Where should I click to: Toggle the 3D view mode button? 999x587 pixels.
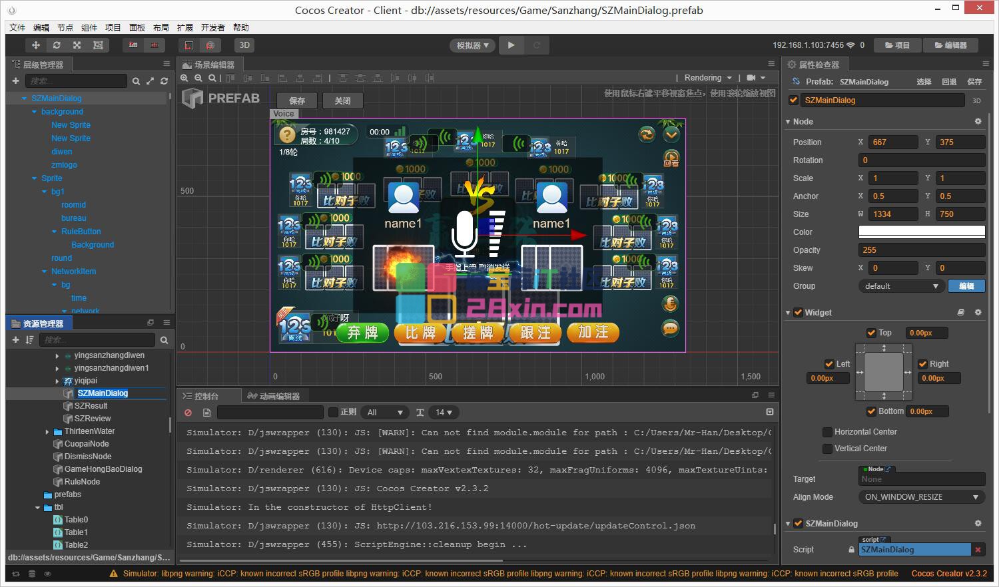point(244,45)
